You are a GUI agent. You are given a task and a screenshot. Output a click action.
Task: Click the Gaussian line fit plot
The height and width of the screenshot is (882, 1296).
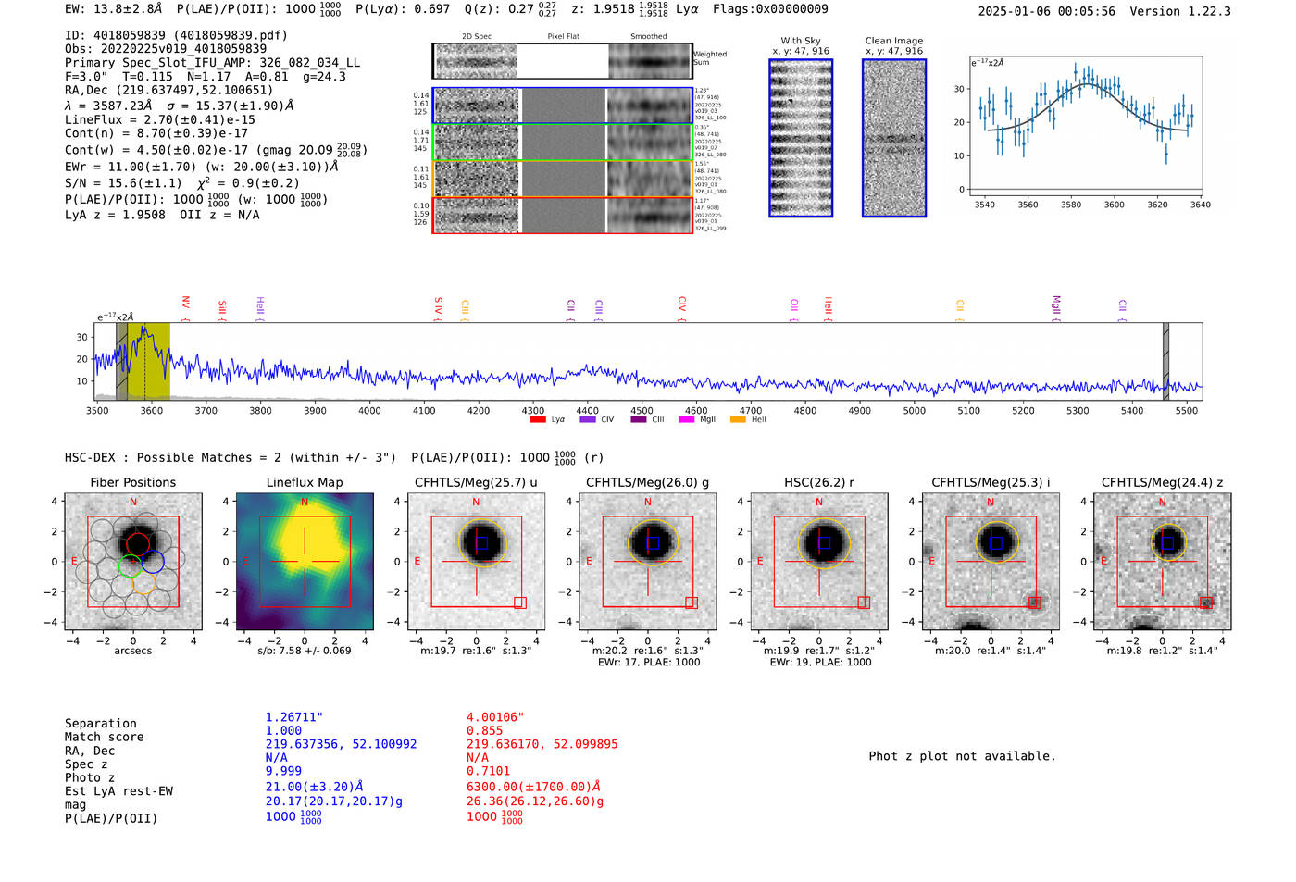pyautogui.click(x=1087, y=126)
